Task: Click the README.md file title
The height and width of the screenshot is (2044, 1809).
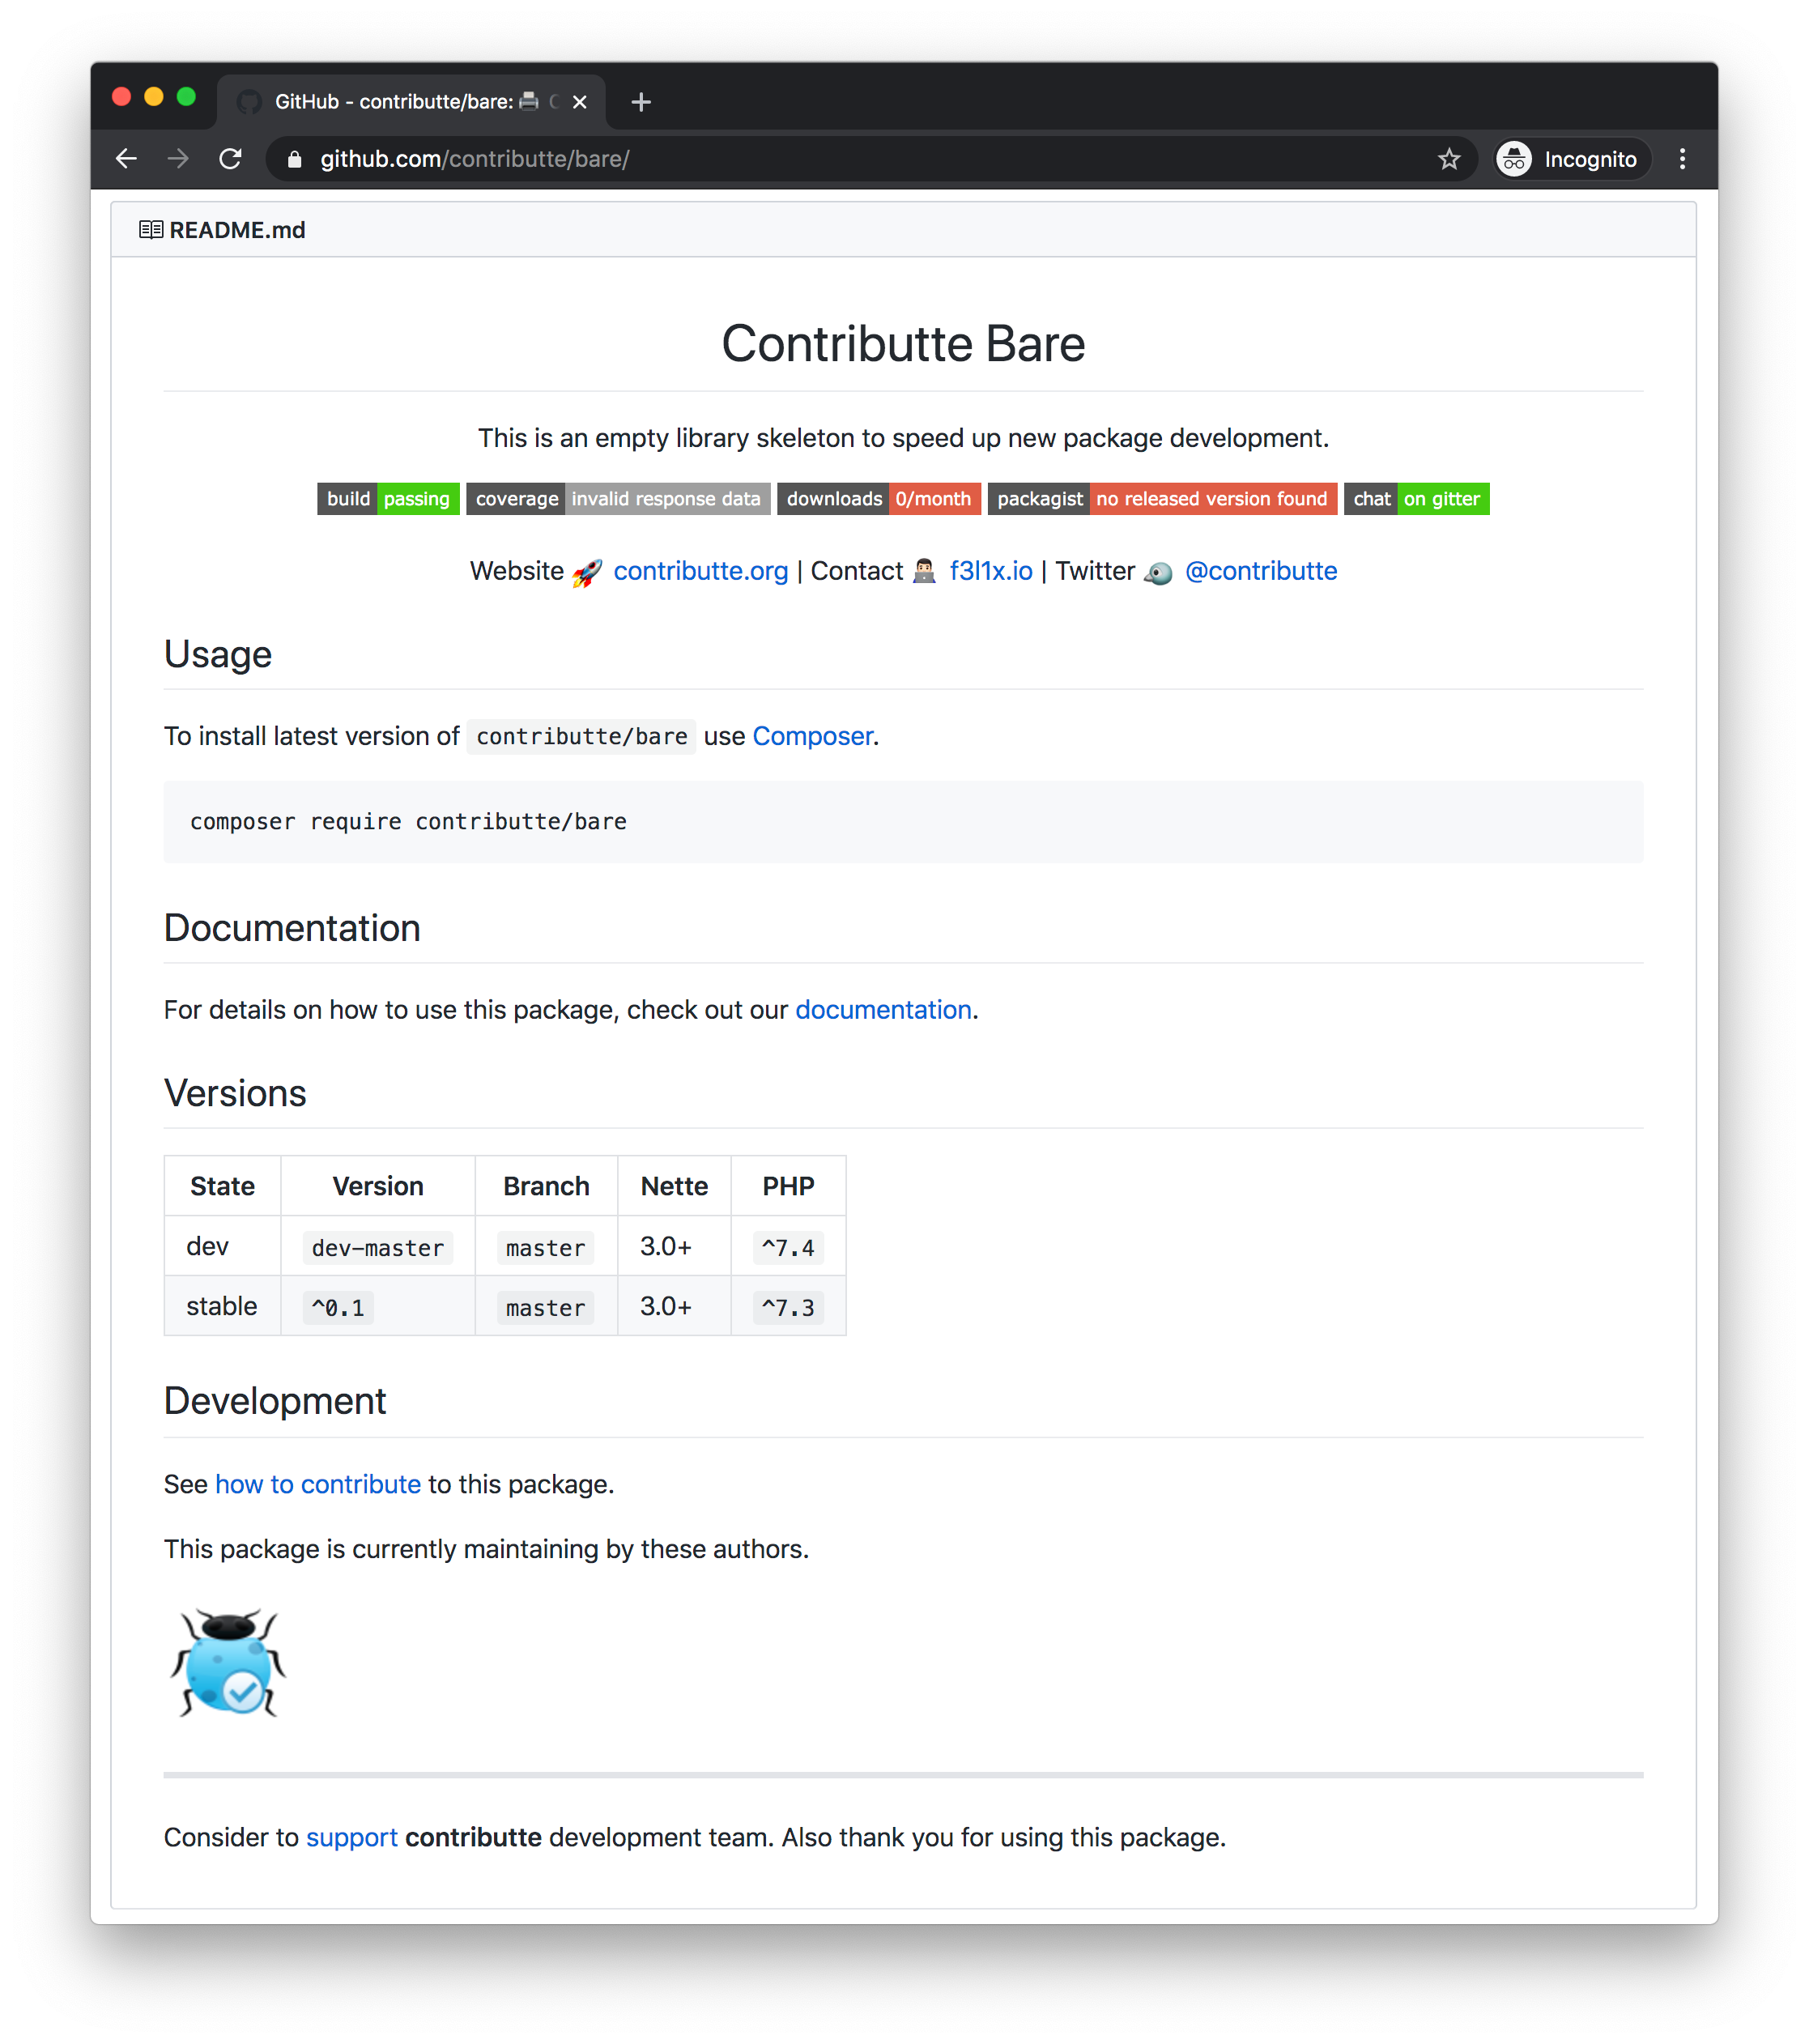Action: pyautogui.click(x=237, y=230)
